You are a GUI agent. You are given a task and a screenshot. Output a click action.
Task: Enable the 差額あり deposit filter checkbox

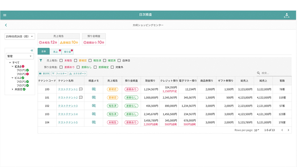pyautogui.click(x=61, y=67)
